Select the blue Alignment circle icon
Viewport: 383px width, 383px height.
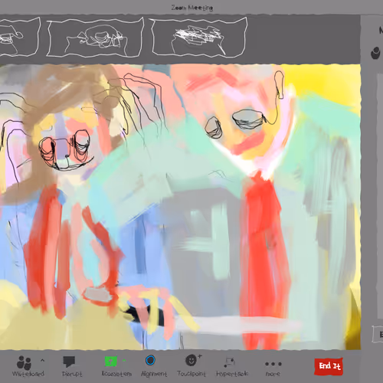coord(150,360)
